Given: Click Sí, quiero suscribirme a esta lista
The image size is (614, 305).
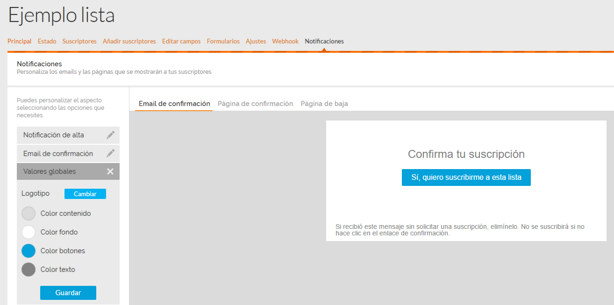Looking at the screenshot, I should 466,177.
